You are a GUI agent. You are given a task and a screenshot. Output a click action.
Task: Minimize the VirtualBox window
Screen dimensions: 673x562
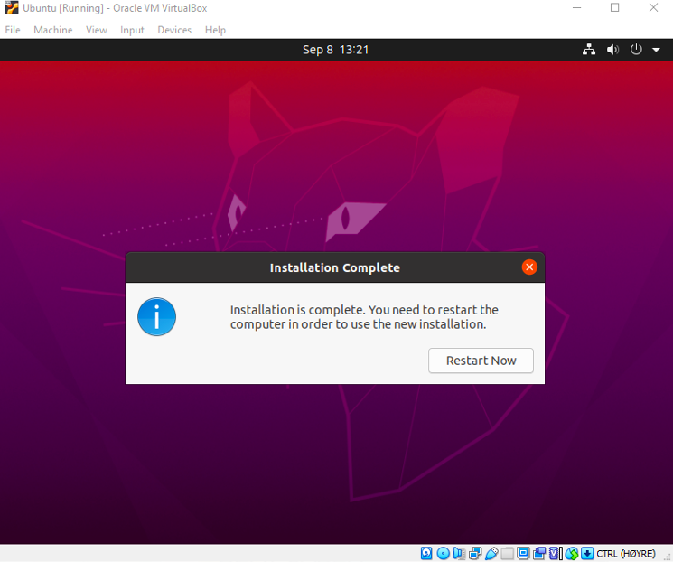point(576,8)
